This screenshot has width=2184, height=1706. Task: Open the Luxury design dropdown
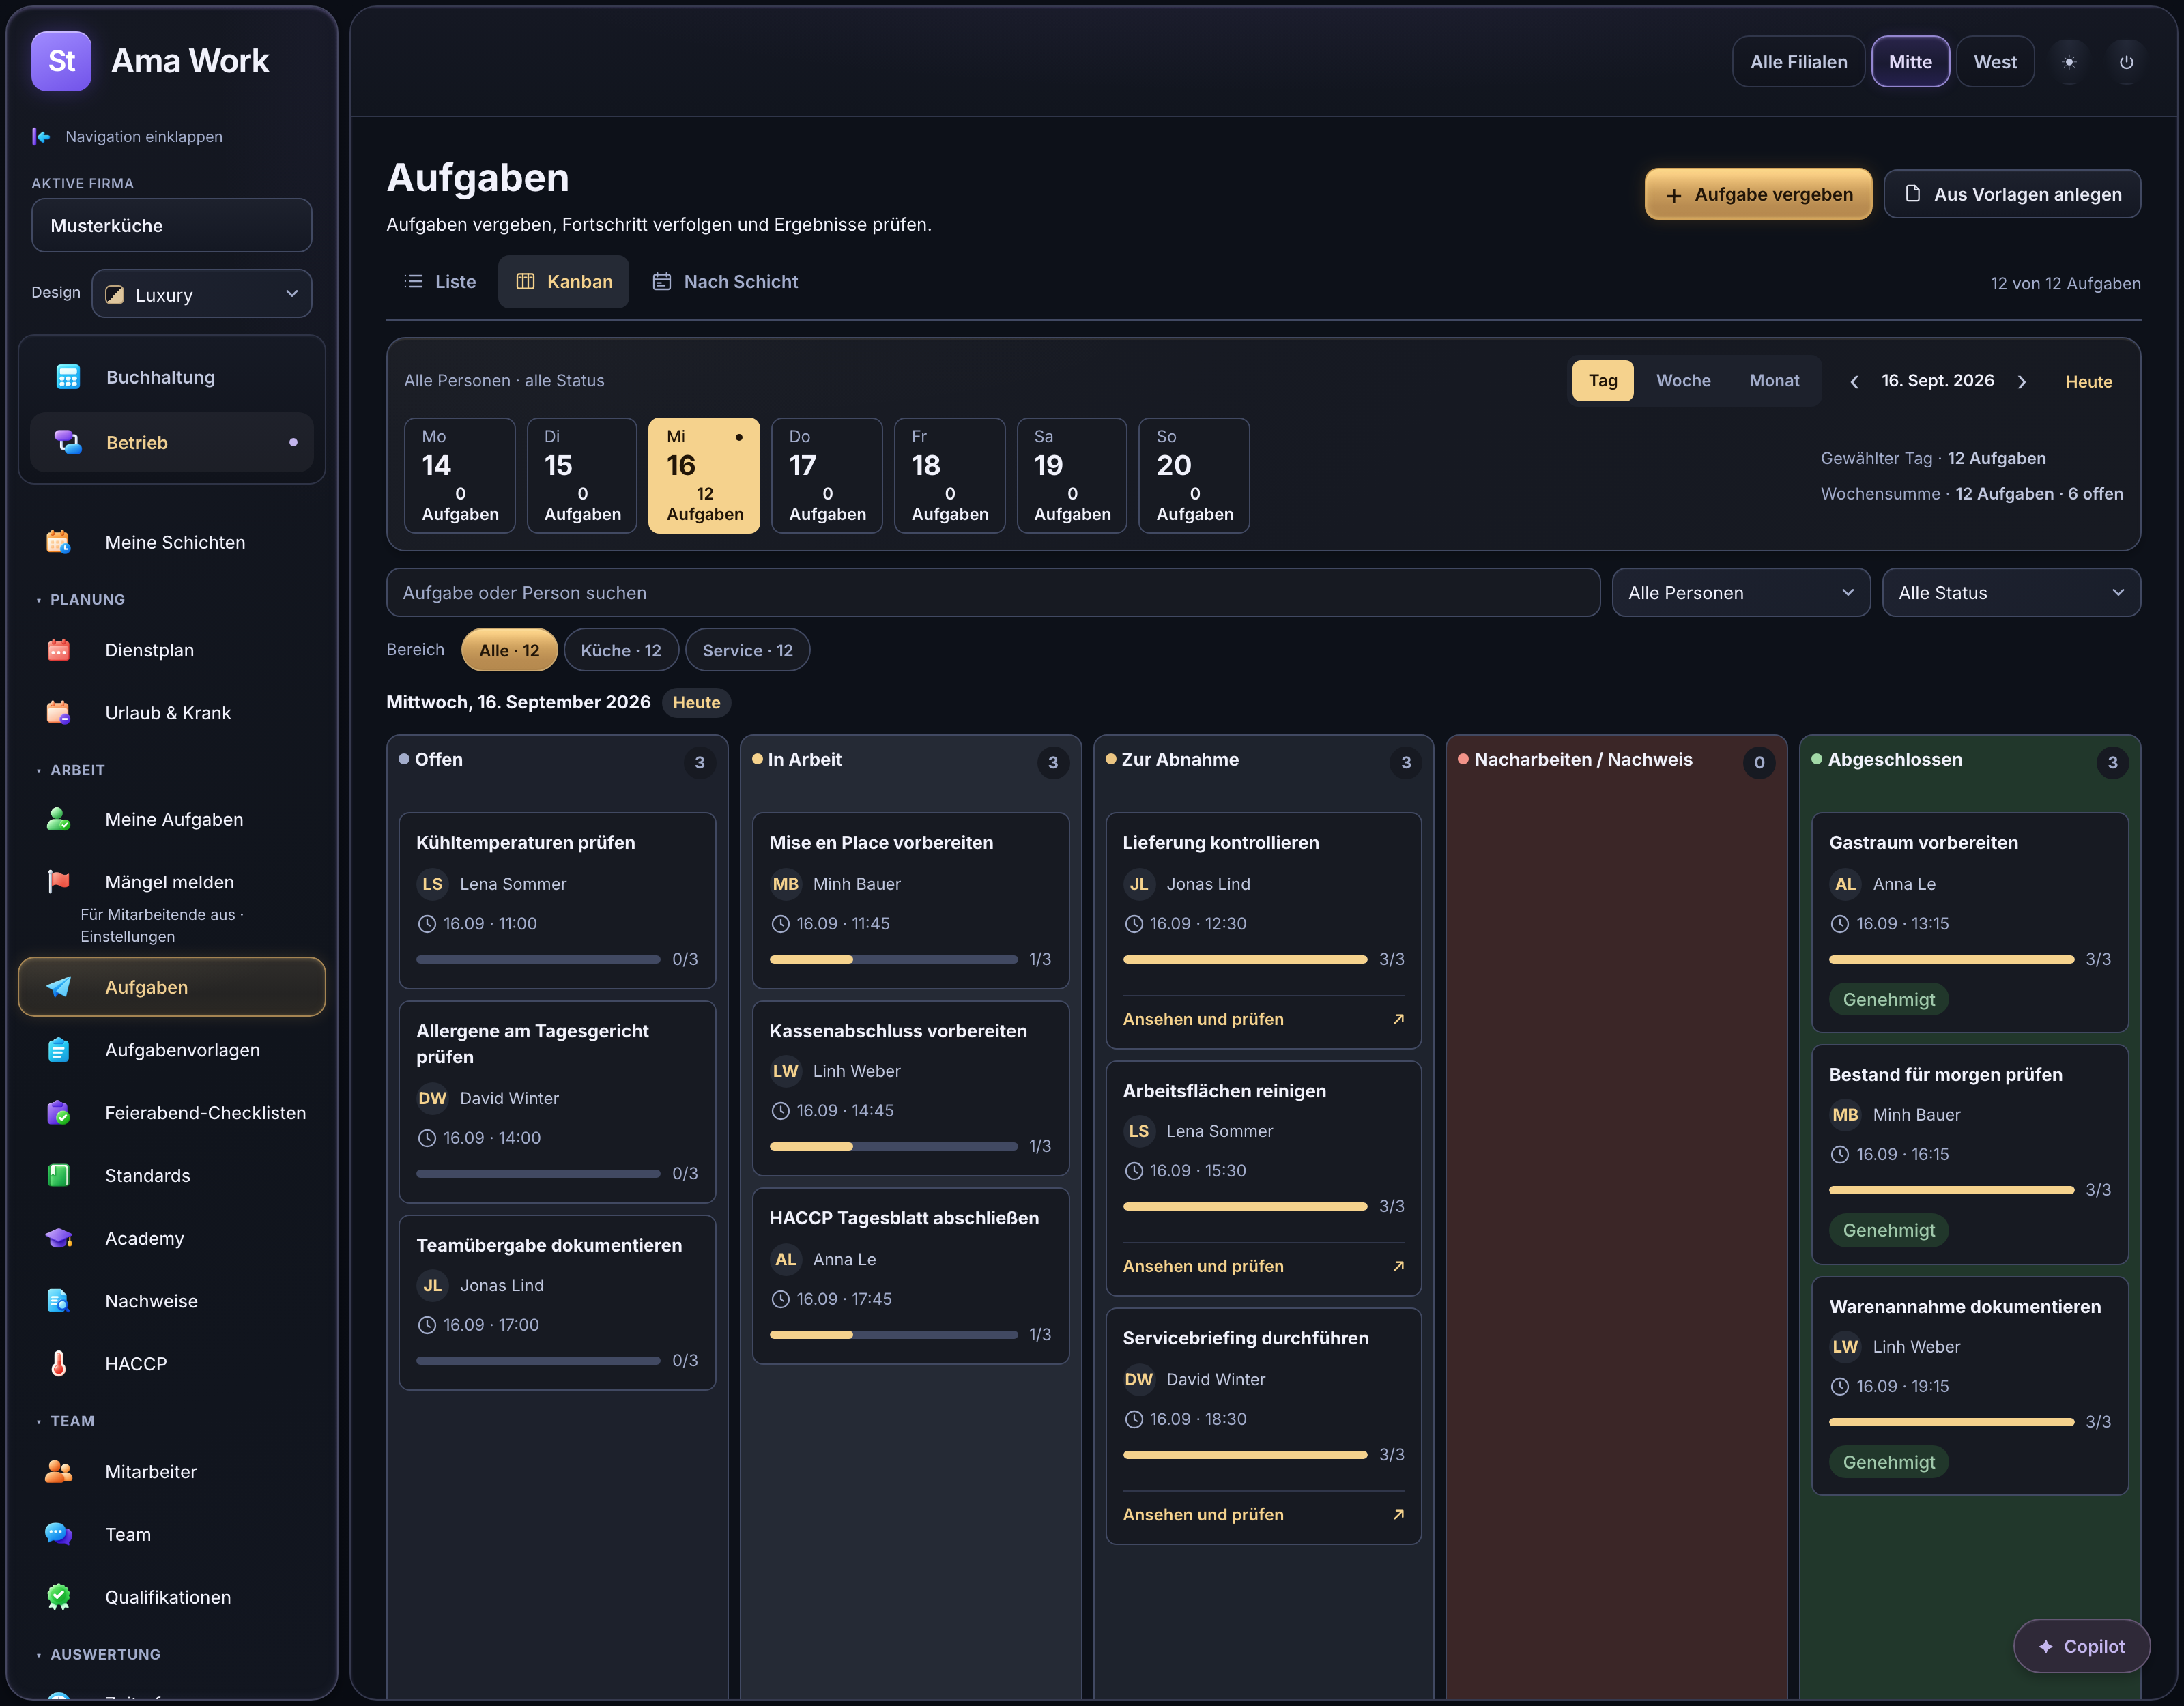(202, 294)
